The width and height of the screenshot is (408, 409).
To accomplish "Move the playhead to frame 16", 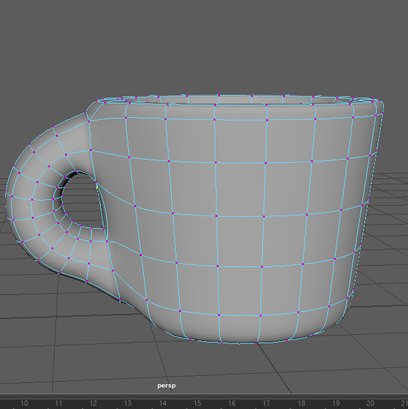I will tap(232, 403).
